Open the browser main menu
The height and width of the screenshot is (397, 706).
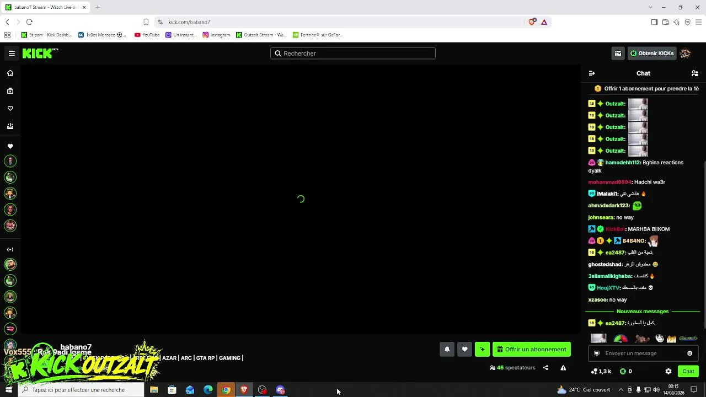click(x=698, y=22)
